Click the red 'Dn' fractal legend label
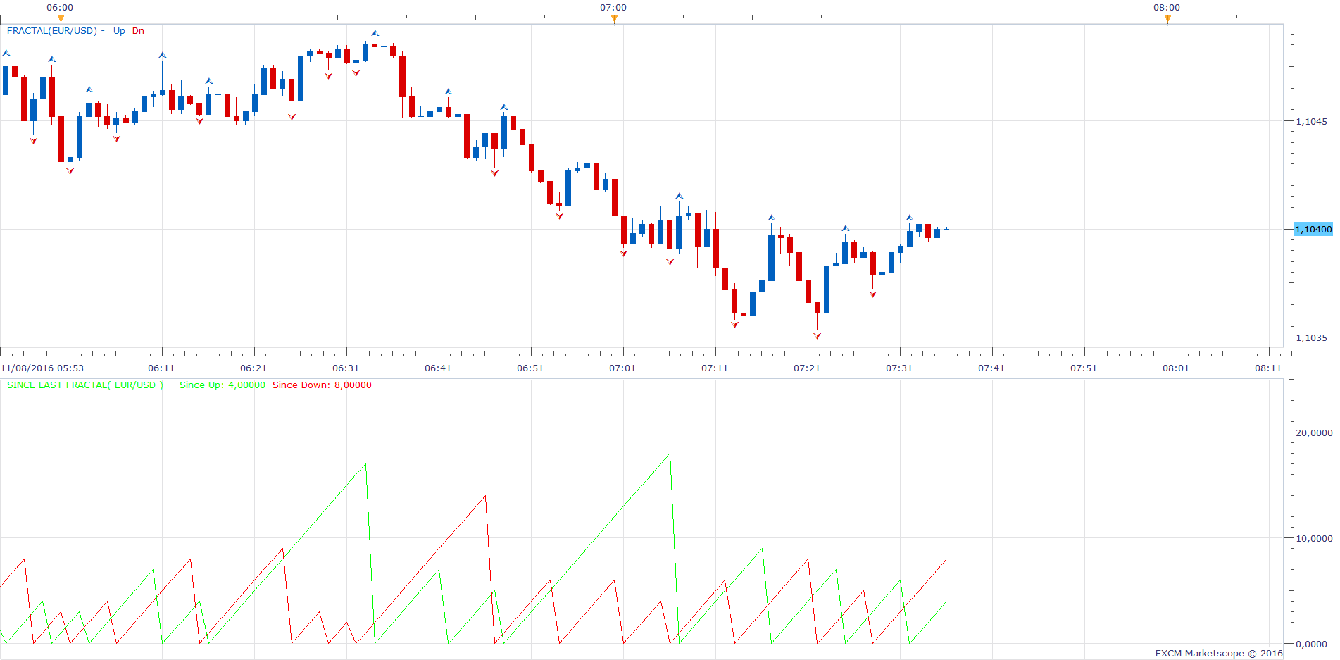This screenshot has width=1340, height=660. pos(138,30)
